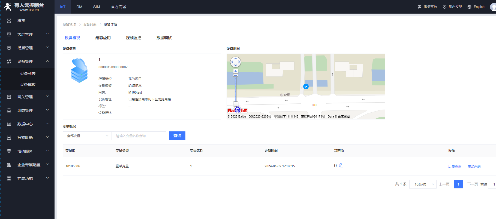Open the 10条/页 page size dropdown
The height and width of the screenshot is (219, 496).
423,184
